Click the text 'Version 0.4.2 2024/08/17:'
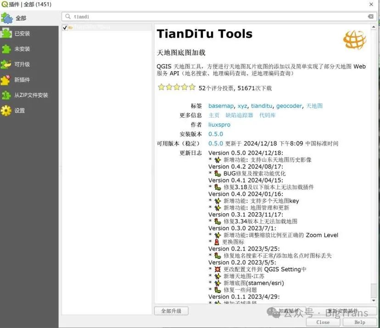The height and width of the screenshot is (328, 380). click(x=246, y=167)
